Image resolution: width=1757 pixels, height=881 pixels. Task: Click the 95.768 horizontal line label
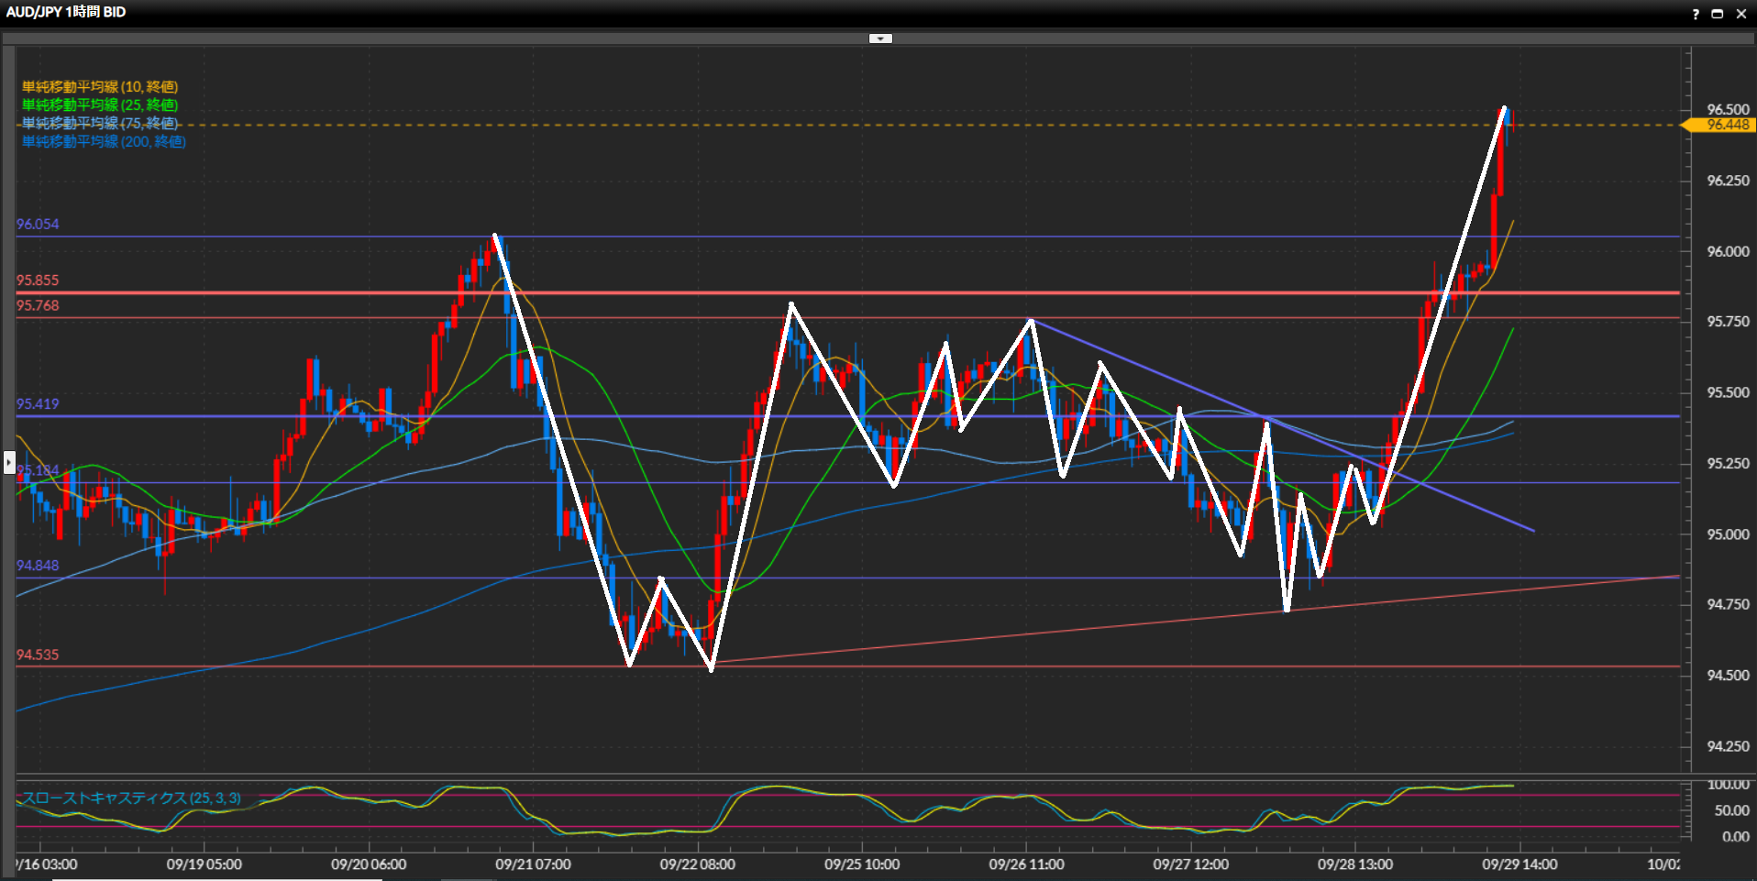[x=38, y=306]
